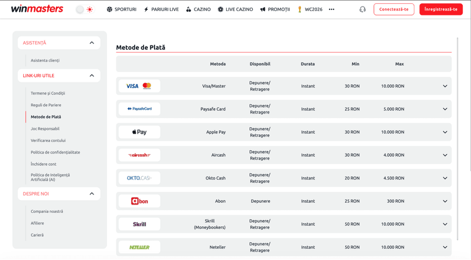Click the winmasters logo
Viewport: 471px width, 260px height.
[37, 9]
